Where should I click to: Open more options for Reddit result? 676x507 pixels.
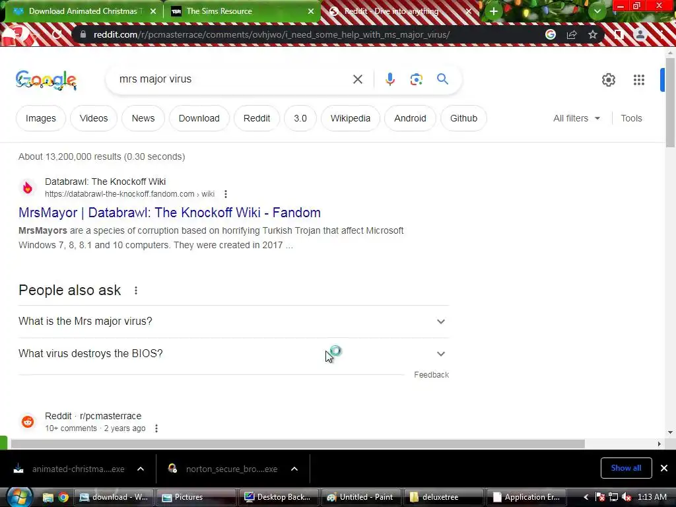coord(156,428)
